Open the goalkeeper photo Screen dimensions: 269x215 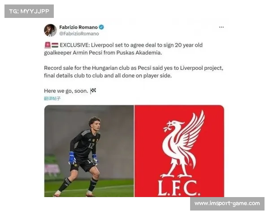(x=89, y=151)
